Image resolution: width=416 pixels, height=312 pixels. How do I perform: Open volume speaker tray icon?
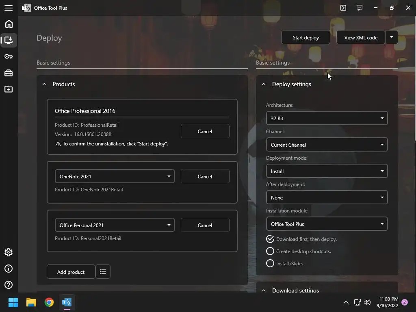pyautogui.click(x=367, y=302)
